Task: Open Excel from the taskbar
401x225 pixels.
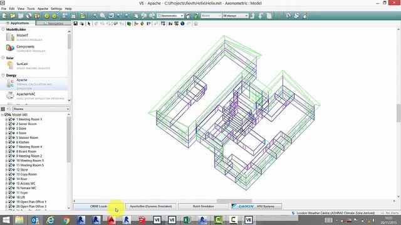Action: coord(187,219)
